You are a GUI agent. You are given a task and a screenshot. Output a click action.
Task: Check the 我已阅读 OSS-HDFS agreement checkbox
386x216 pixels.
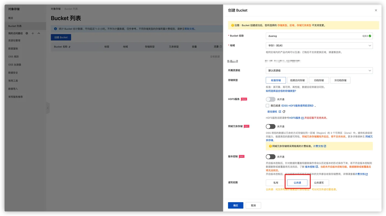click(x=267, y=106)
